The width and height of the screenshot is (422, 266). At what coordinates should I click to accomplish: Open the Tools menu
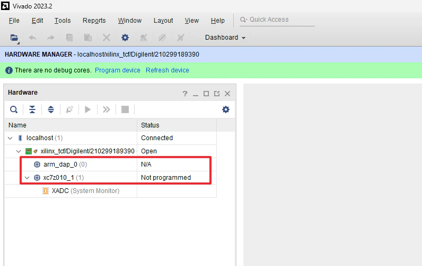(x=63, y=21)
